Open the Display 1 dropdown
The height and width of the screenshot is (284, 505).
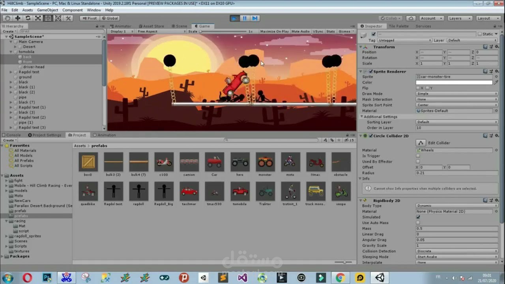click(x=121, y=31)
